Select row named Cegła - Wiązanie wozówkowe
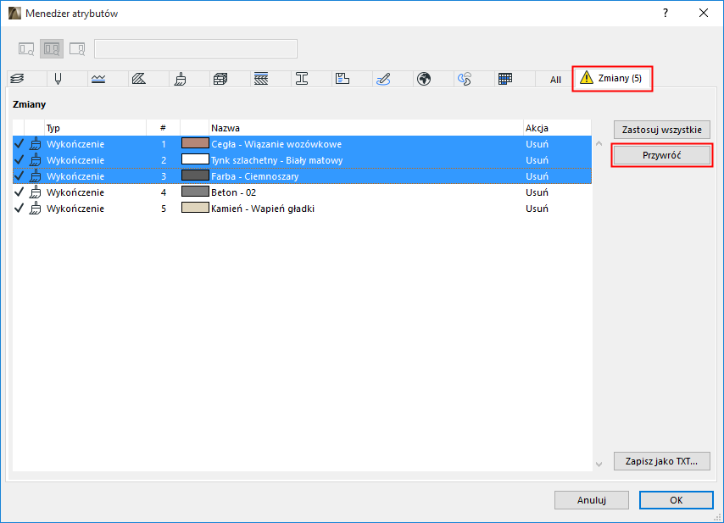The width and height of the screenshot is (724, 523). 302,144
